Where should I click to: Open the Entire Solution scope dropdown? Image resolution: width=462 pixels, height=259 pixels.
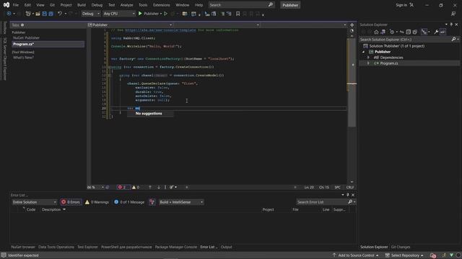tap(34, 202)
